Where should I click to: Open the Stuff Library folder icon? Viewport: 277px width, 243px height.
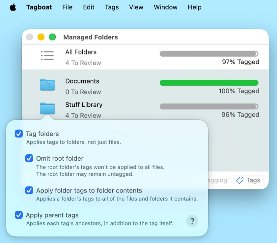coord(47,108)
